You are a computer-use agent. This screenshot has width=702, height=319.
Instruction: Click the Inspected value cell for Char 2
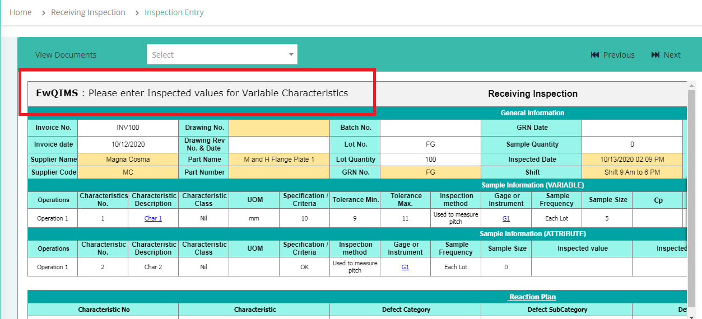point(582,267)
